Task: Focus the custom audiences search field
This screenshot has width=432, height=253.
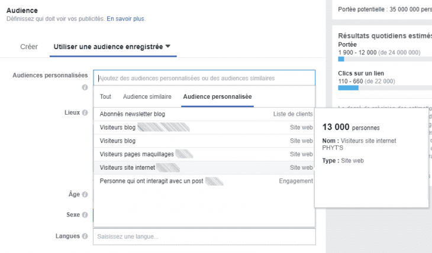Action: 204,78
